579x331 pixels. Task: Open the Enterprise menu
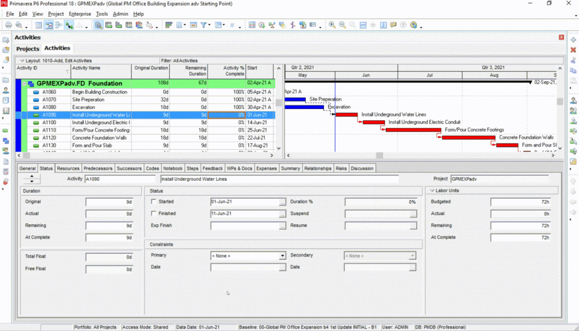tap(80, 14)
